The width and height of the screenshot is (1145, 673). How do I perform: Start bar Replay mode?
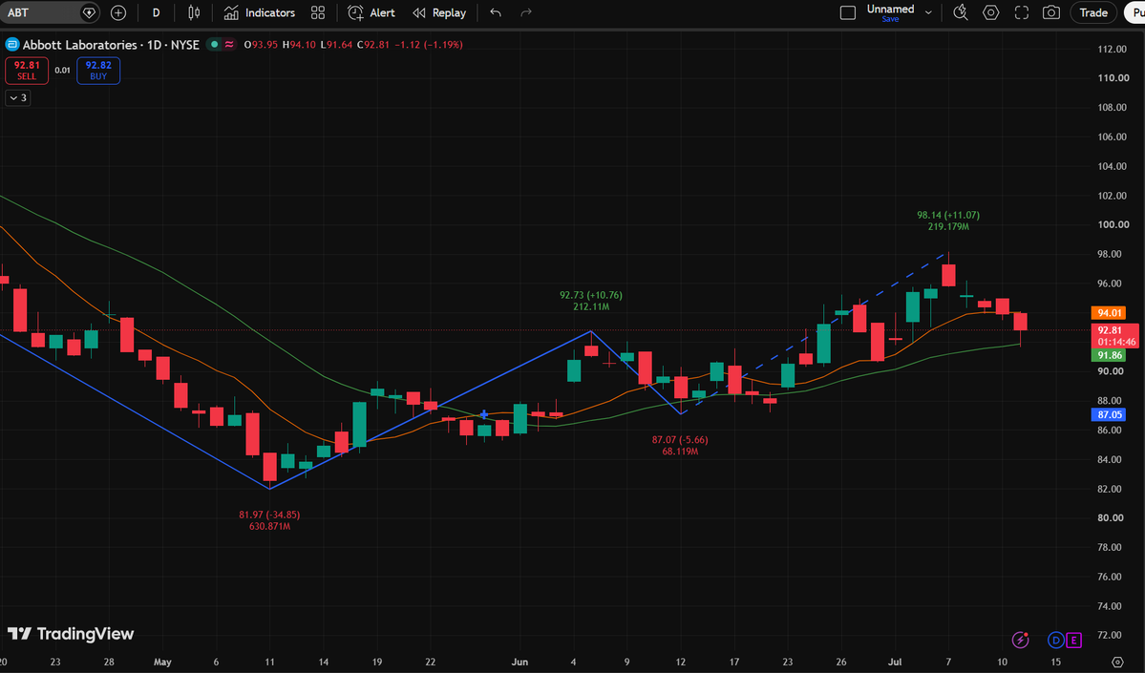439,12
